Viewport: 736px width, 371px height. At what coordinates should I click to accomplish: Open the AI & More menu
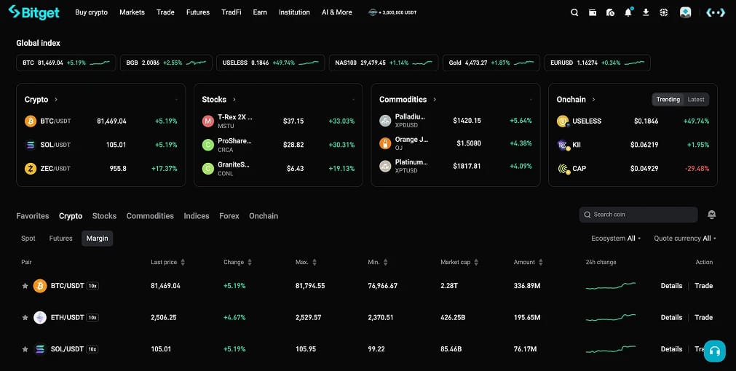click(x=336, y=12)
